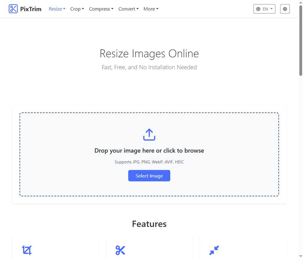Image resolution: width=303 pixels, height=259 pixels.
Task: Expand the Resize dropdown menu
Action: click(x=57, y=9)
